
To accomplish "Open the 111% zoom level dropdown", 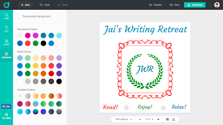I will (x=149, y=119).
